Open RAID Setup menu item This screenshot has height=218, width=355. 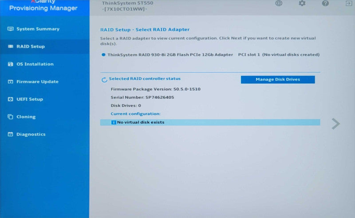click(45, 47)
